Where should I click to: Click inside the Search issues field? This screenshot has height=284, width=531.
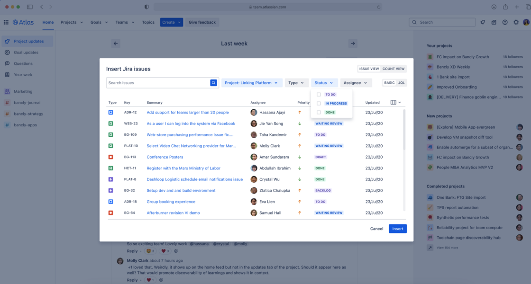[x=156, y=82]
